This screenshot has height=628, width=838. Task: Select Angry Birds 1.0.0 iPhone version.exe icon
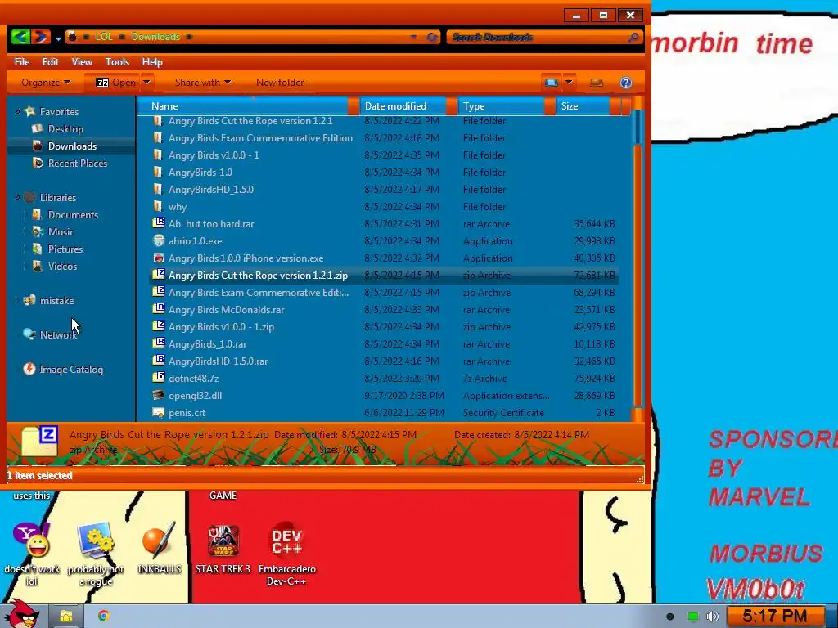(x=158, y=258)
